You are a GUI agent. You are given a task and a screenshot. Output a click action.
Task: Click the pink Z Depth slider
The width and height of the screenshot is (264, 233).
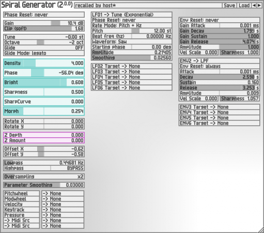coord(44,135)
